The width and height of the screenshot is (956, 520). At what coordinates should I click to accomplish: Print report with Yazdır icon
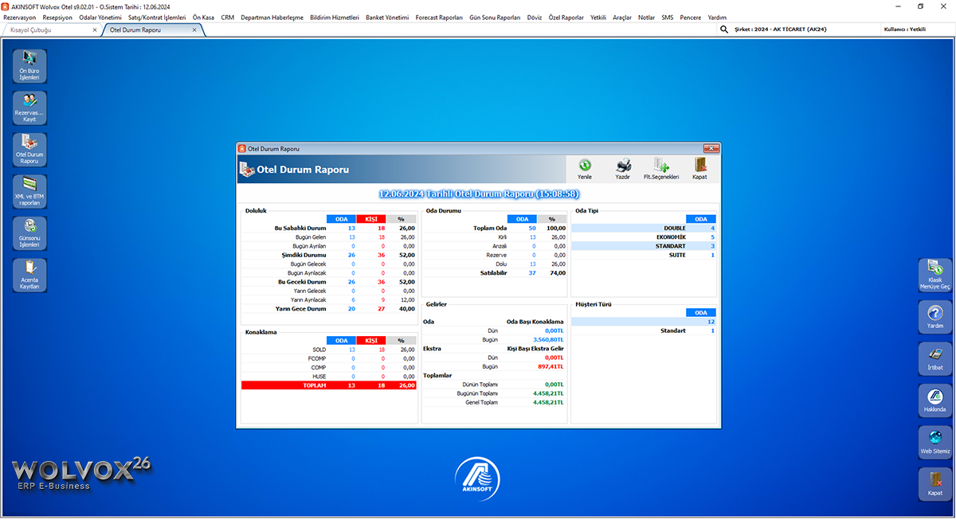pos(623,168)
